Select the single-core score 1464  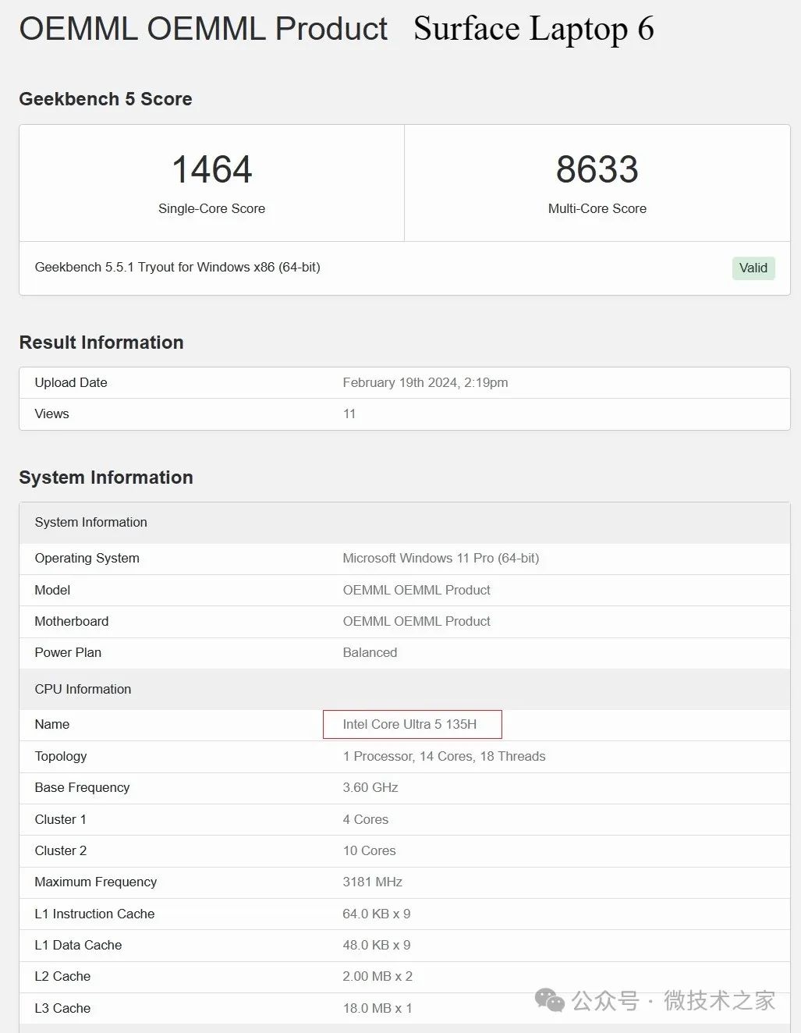[x=211, y=169]
